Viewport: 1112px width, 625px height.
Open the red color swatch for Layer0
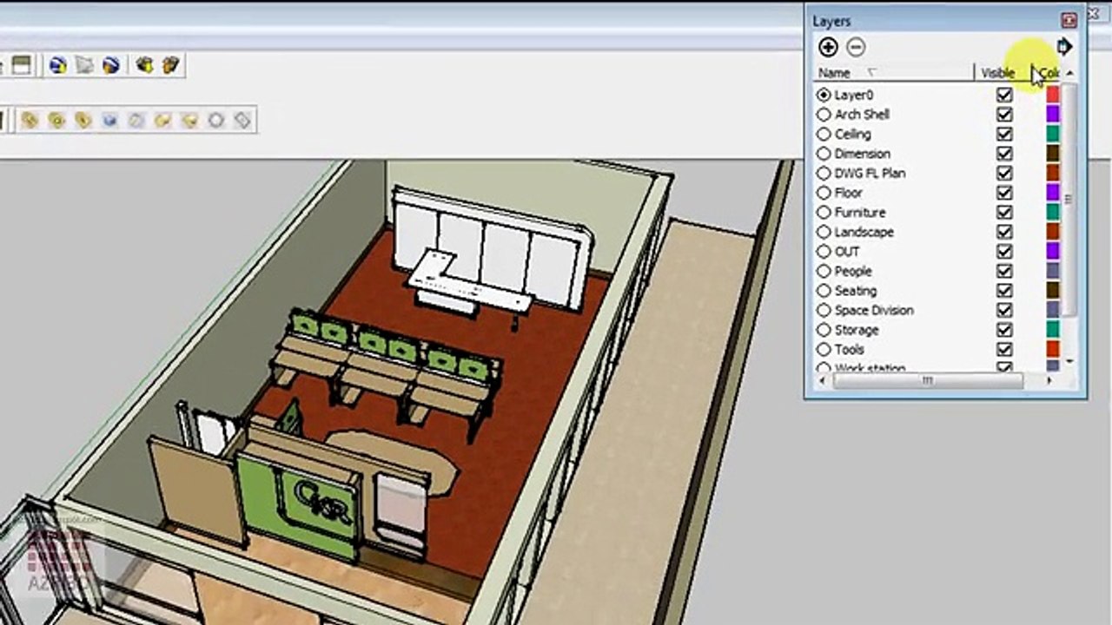(1052, 95)
